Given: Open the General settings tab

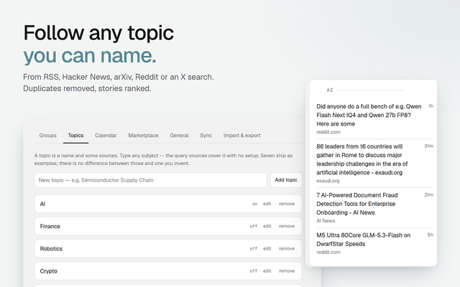Looking at the screenshot, I should click(179, 136).
